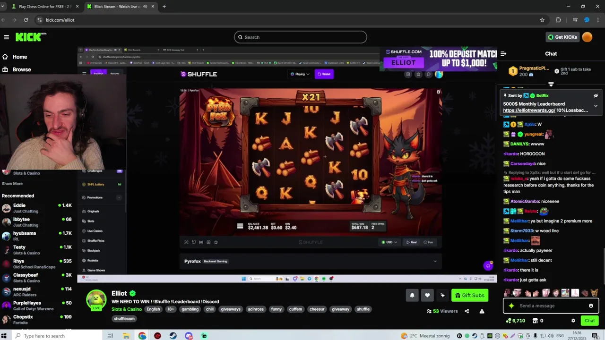Open the USD currency dropdown in stream

[389, 242]
